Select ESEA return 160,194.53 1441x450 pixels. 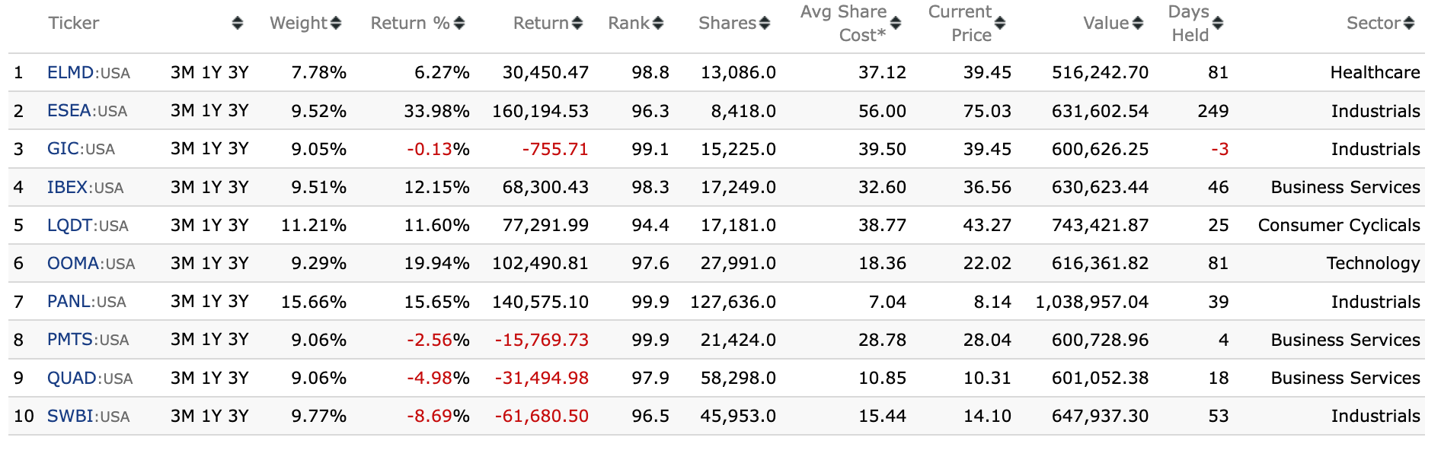540,111
